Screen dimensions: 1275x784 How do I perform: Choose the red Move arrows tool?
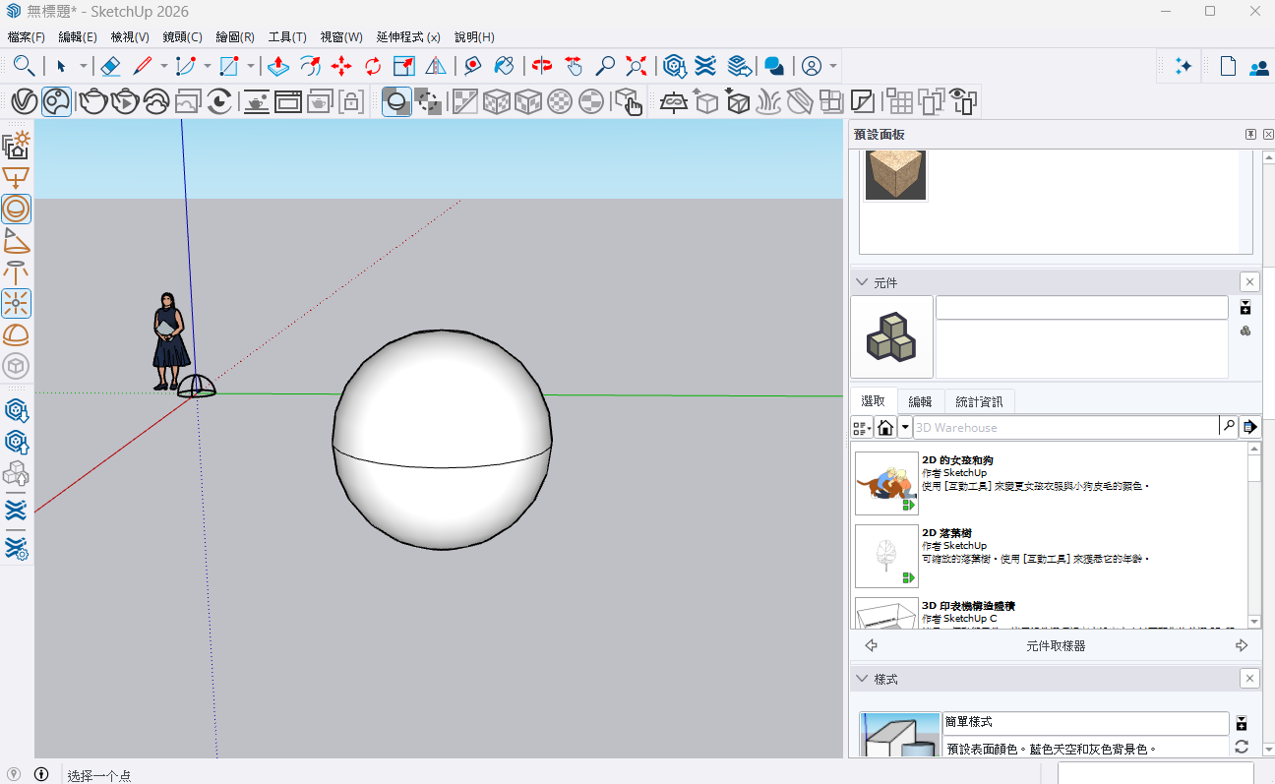[341, 66]
